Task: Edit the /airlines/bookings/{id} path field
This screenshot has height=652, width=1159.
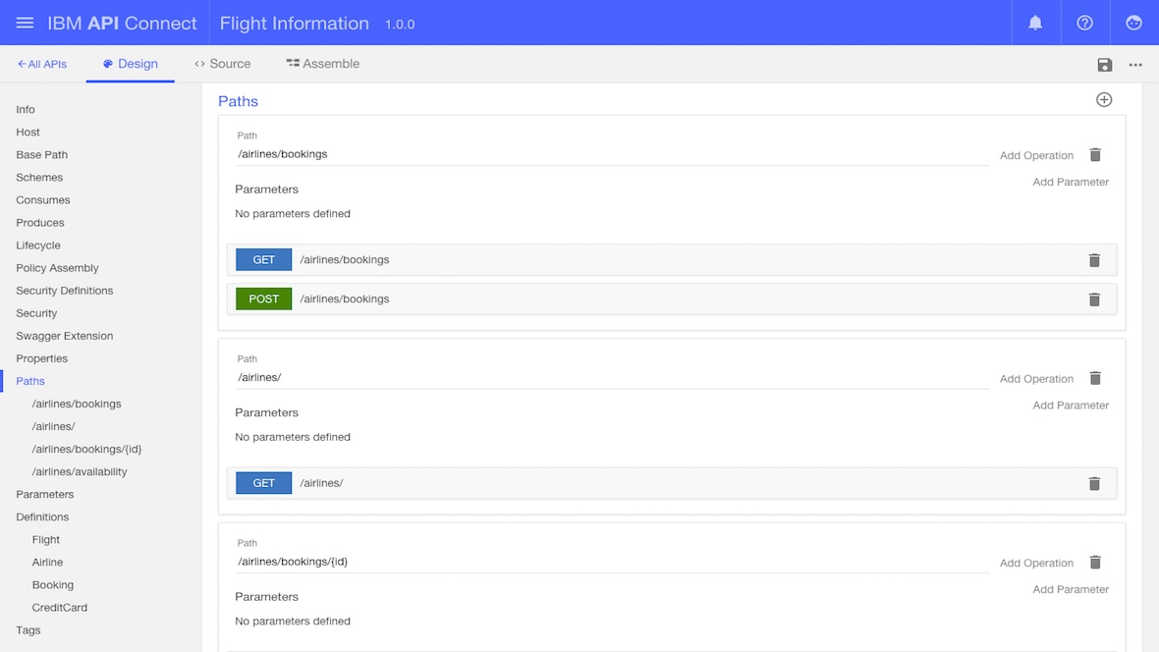Action: [x=611, y=562]
